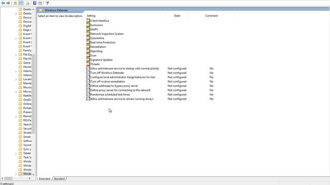330x185 pixels.
Task: Select the Game folder in tree
Action: click(x=27, y=63)
